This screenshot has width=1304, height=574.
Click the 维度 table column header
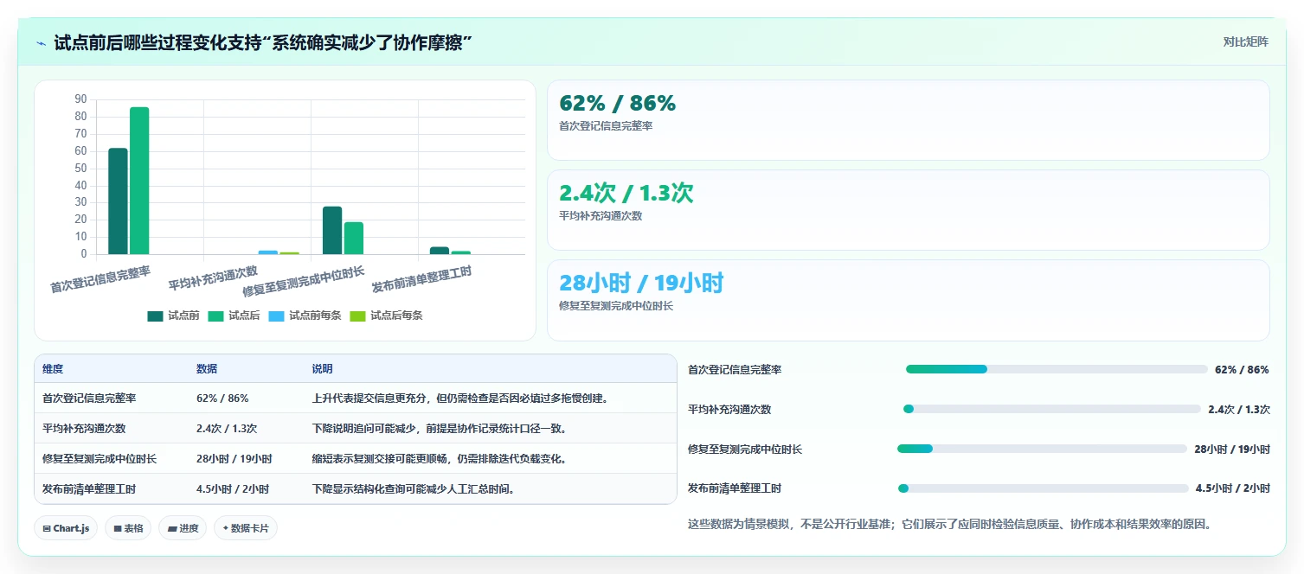[53, 369]
